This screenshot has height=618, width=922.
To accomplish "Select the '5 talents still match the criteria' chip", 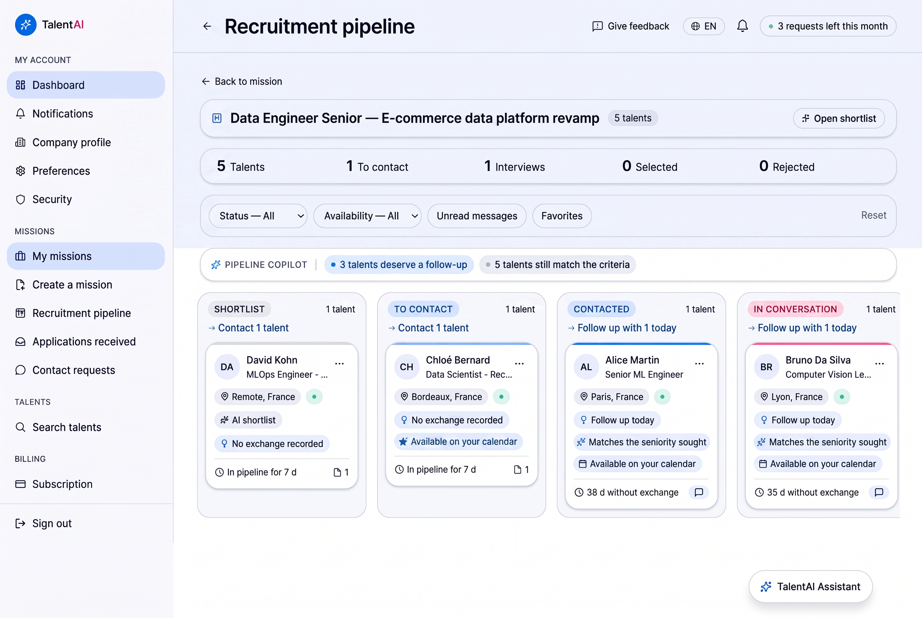I will point(557,265).
